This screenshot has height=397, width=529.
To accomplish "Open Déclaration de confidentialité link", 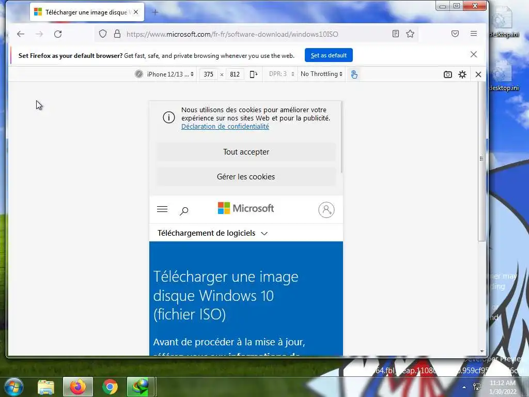I will pyautogui.click(x=225, y=127).
